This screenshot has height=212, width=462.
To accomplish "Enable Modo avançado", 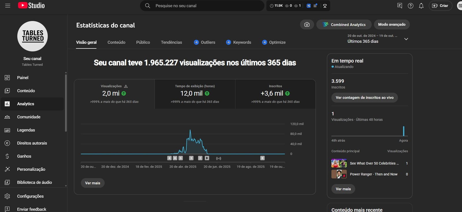I will [x=392, y=25].
